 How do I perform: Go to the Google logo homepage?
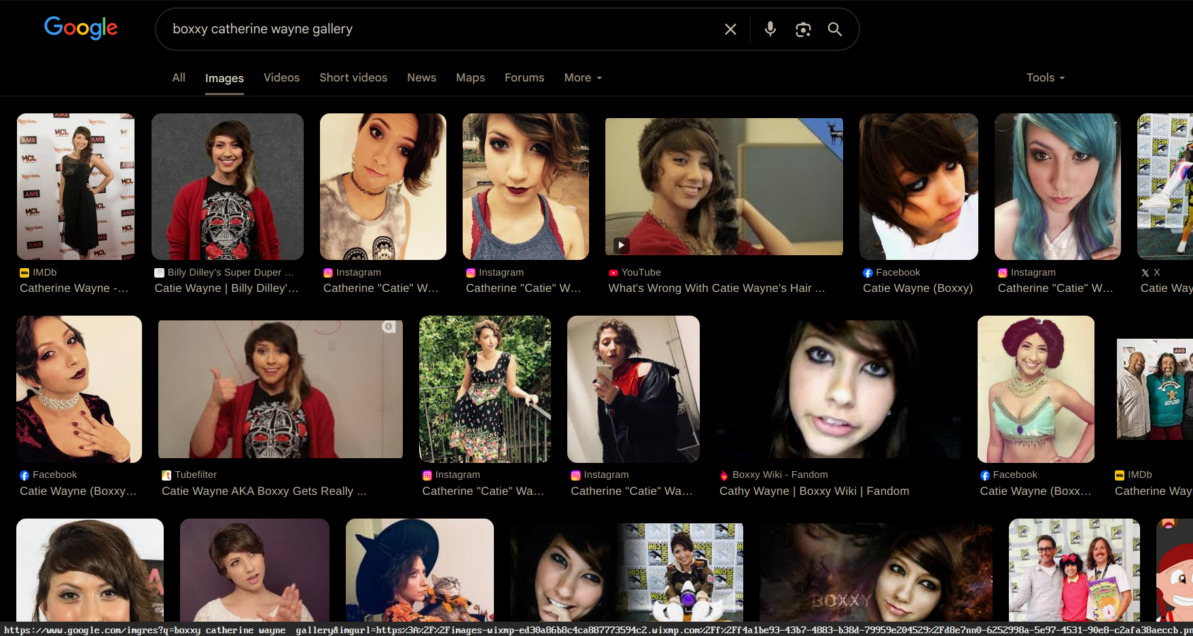tap(81, 28)
